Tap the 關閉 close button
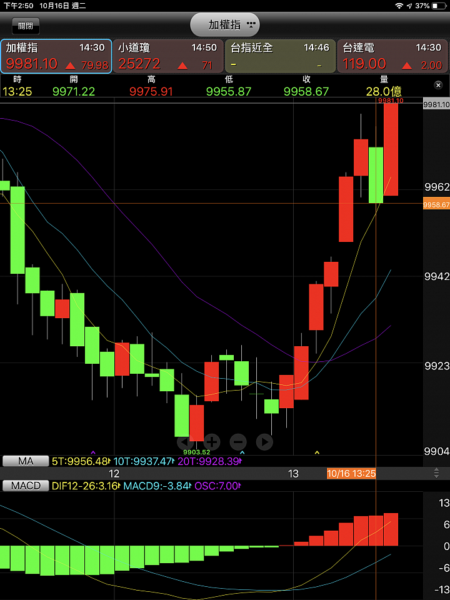The image size is (450, 600). (25, 26)
